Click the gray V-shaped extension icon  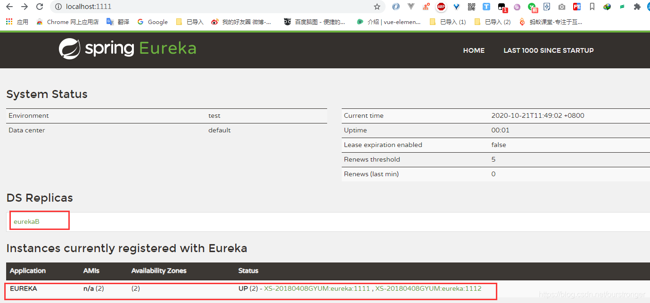(411, 7)
